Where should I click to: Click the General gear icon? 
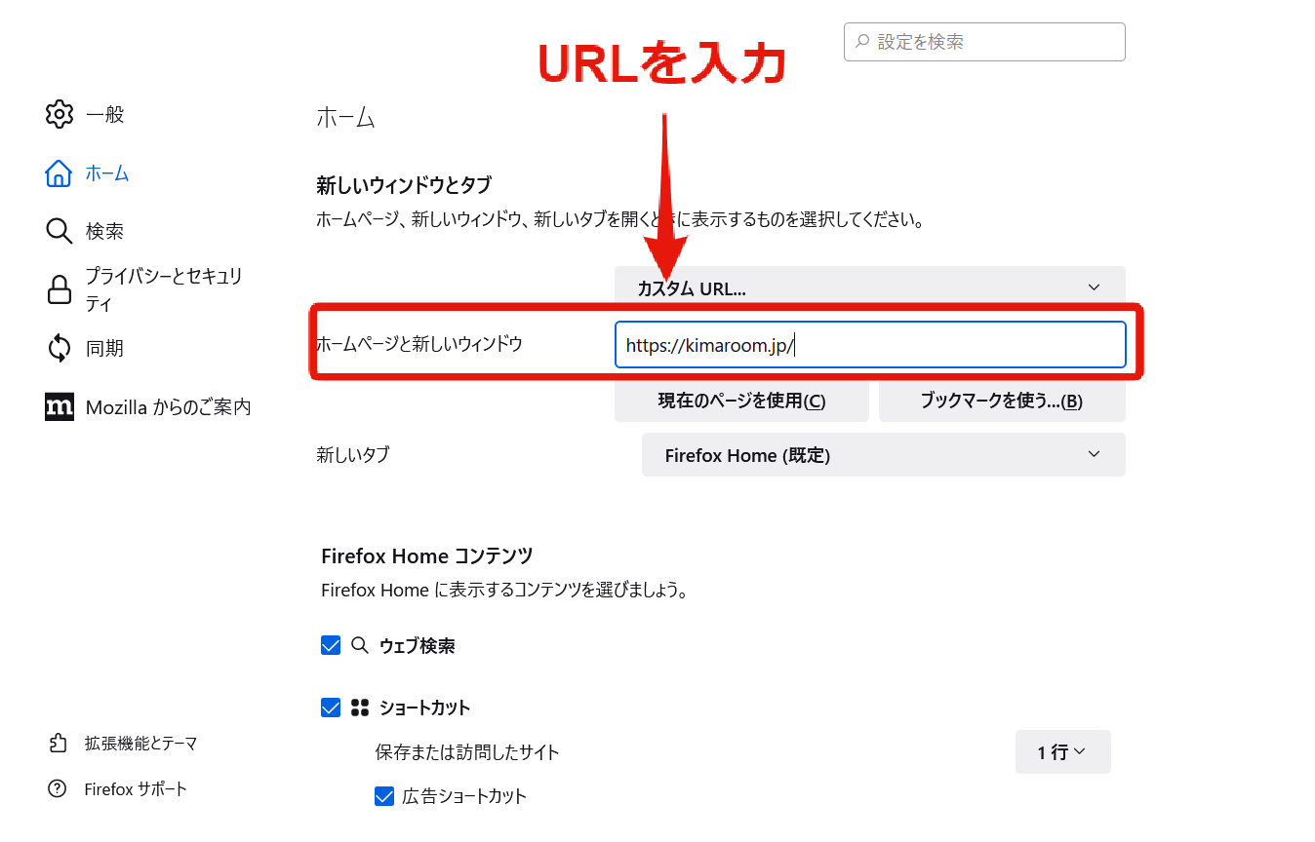60,114
